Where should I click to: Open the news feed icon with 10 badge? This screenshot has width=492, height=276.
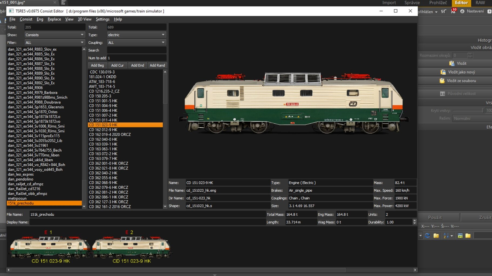tap(453, 11)
